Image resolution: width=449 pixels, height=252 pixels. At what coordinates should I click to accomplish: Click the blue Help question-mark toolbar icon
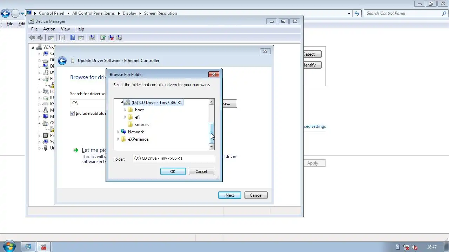pos(73,37)
